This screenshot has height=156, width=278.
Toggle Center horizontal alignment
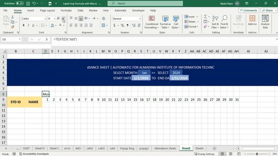76,25
